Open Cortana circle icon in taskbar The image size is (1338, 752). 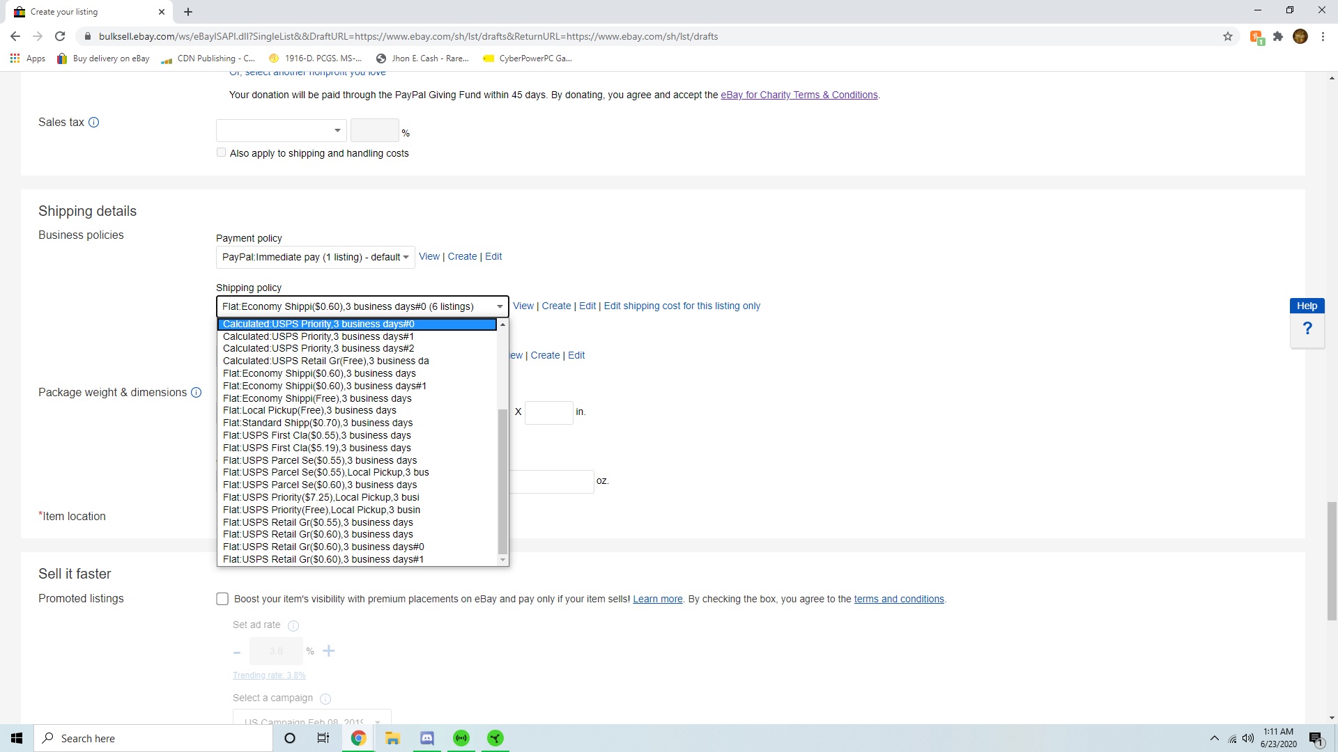click(x=290, y=738)
